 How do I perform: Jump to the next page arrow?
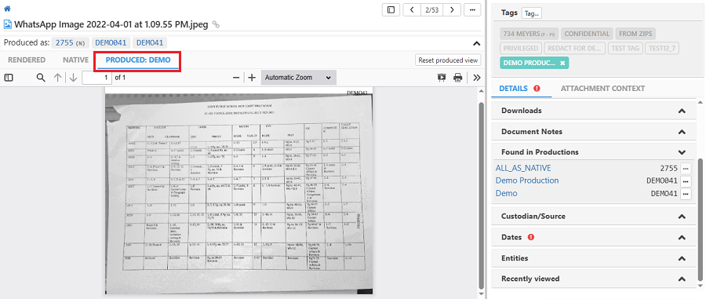coord(74,78)
